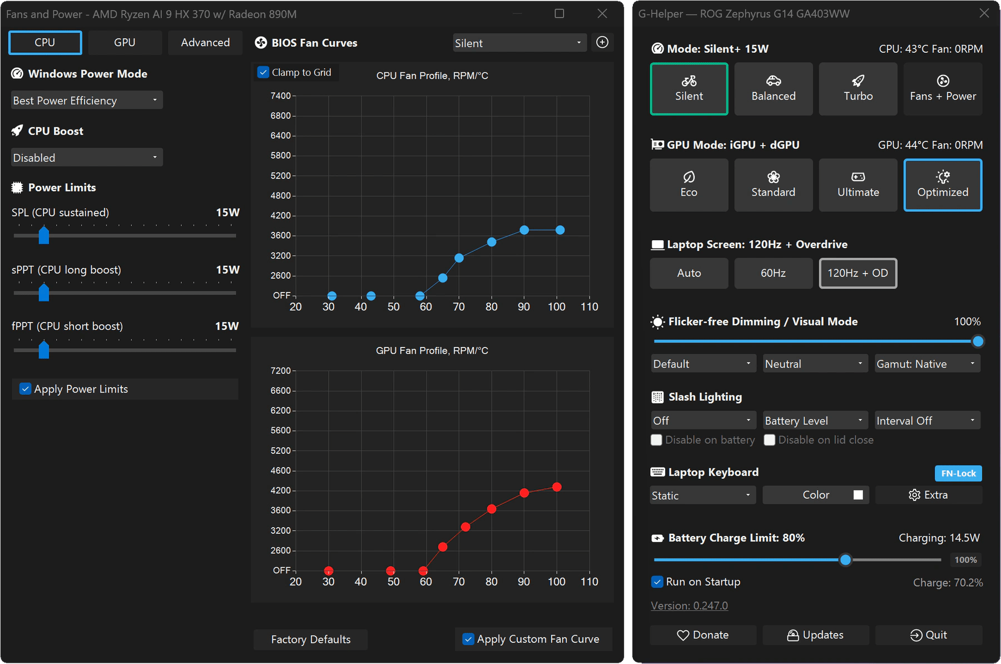Image resolution: width=1001 pixels, height=664 pixels.
Task: Enable Disable on battery for Slash Lighting
Action: coord(657,440)
